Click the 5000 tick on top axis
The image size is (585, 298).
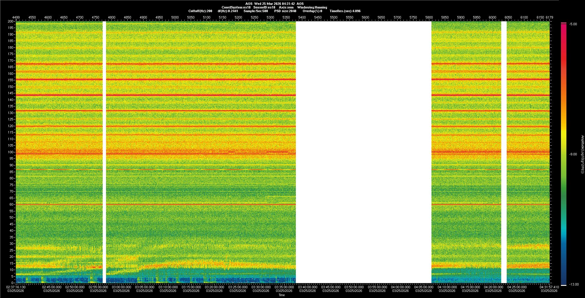click(175, 17)
